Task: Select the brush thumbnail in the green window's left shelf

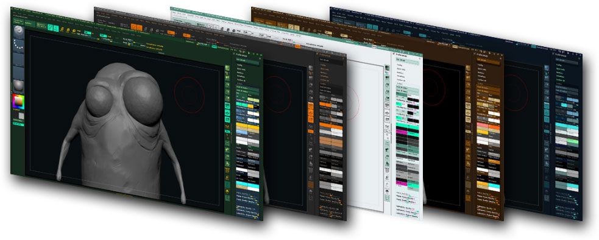Action: [18, 32]
